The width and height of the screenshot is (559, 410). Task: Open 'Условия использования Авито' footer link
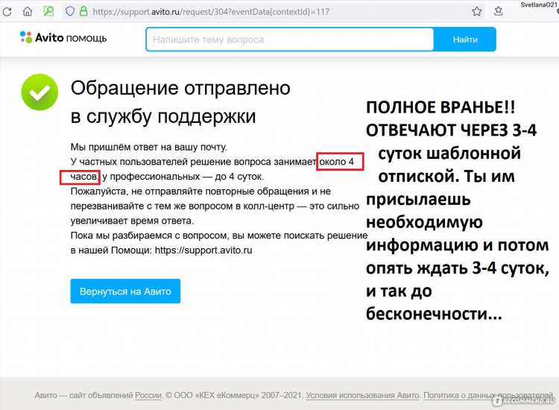point(362,395)
